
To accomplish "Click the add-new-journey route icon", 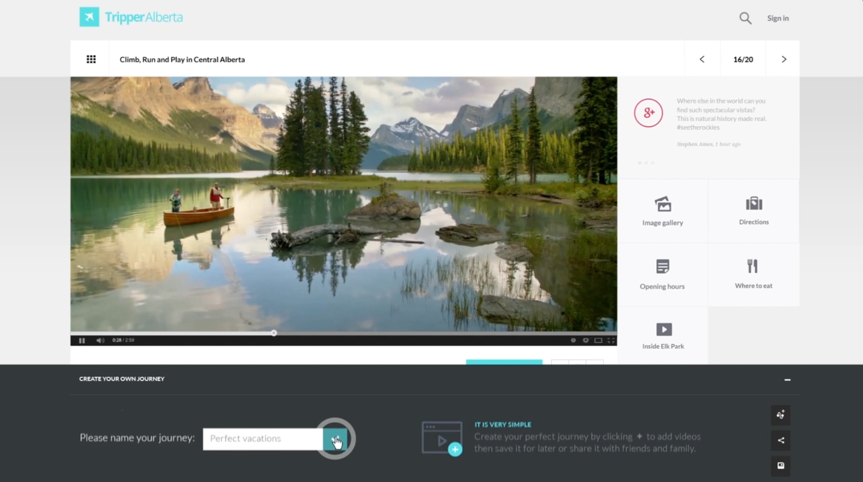I will (781, 415).
